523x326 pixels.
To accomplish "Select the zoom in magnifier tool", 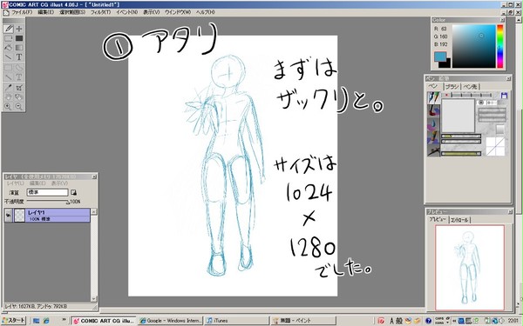I will point(9,106).
